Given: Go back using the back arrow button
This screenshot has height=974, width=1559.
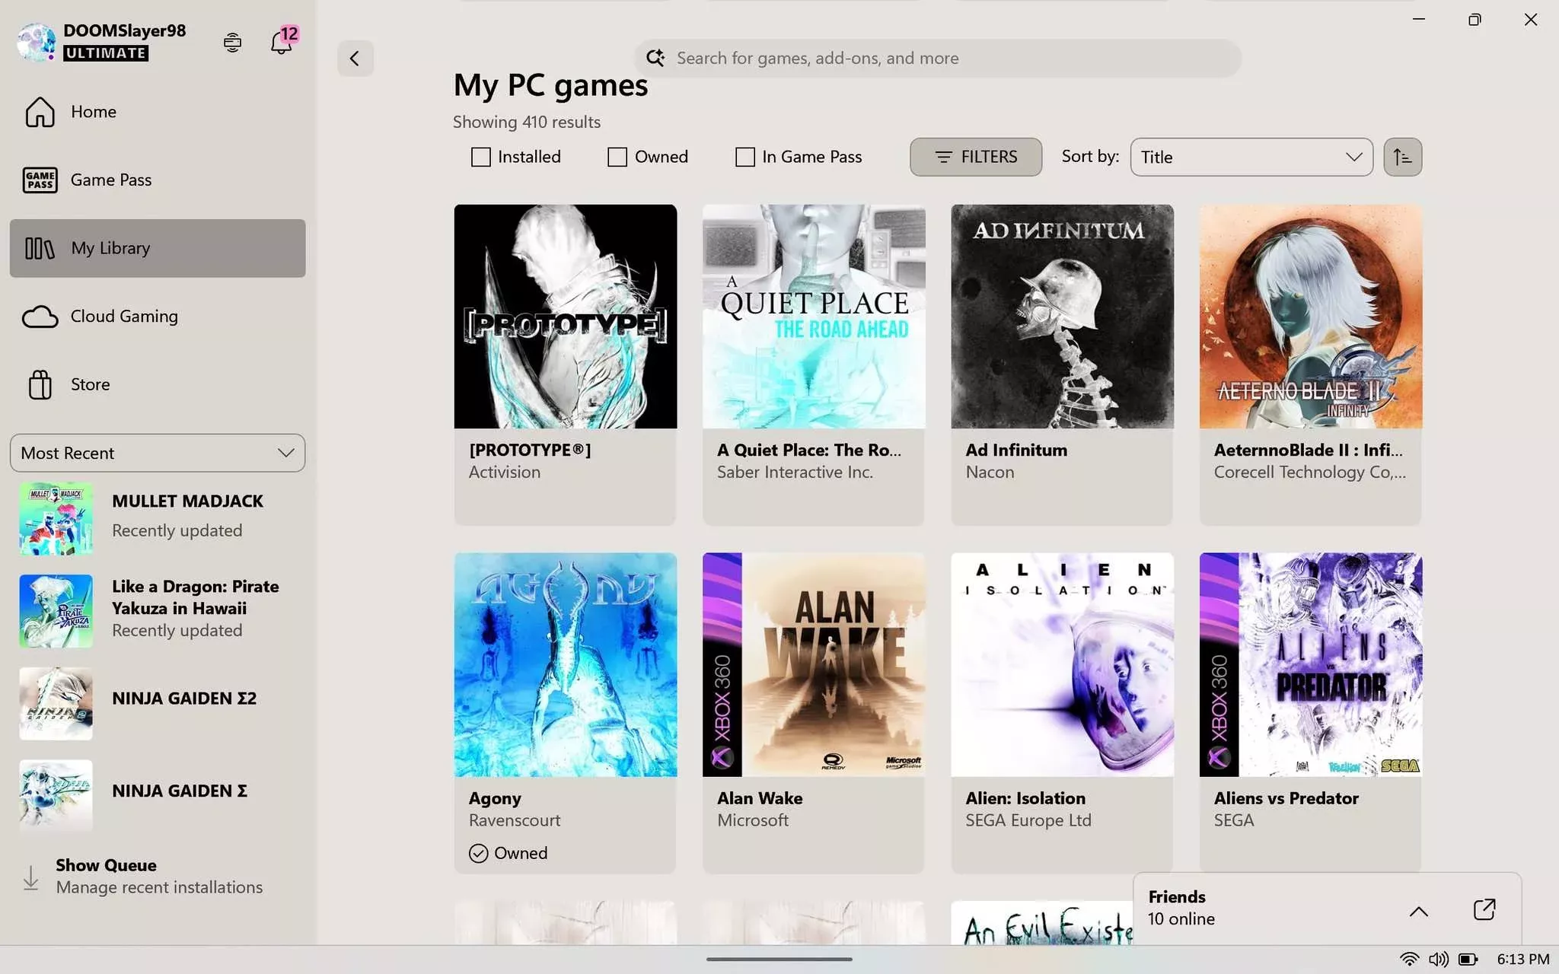Looking at the screenshot, I should pyautogui.click(x=355, y=58).
